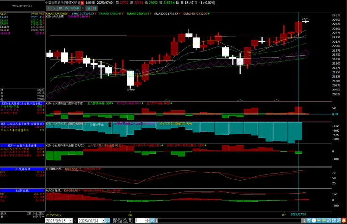Click the KEN-小台散戶未平倉量 blue header in left panel
Screen dimensions: 347x224
pyautogui.click(x=23, y=145)
